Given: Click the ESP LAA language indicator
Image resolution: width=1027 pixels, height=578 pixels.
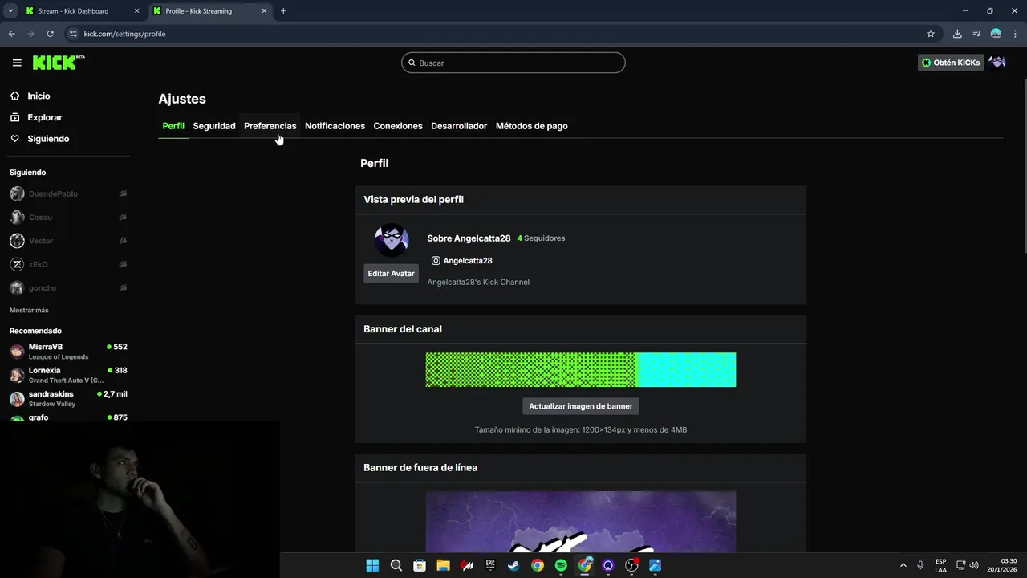Looking at the screenshot, I should click(x=940, y=565).
